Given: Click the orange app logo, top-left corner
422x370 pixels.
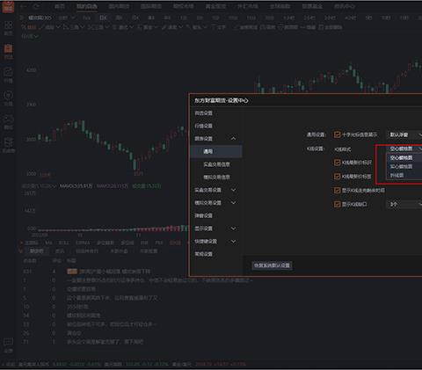Looking at the screenshot, I should point(8,6).
